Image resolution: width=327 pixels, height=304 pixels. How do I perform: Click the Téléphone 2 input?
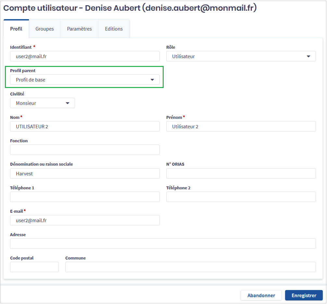(241, 197)
